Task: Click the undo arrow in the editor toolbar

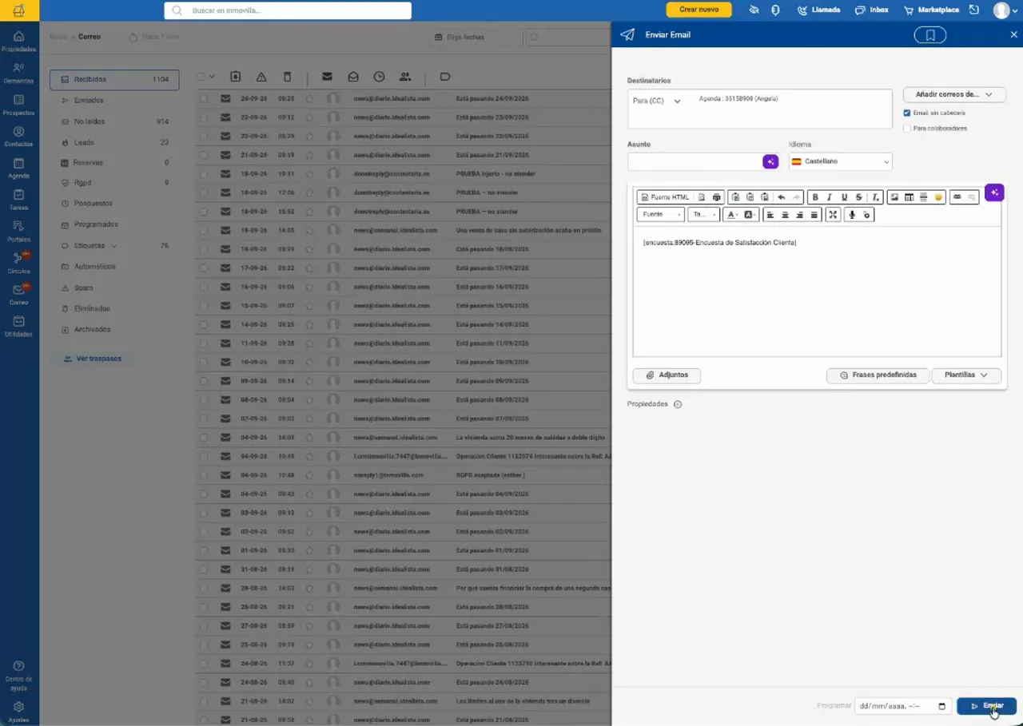Action: (781, 197)
